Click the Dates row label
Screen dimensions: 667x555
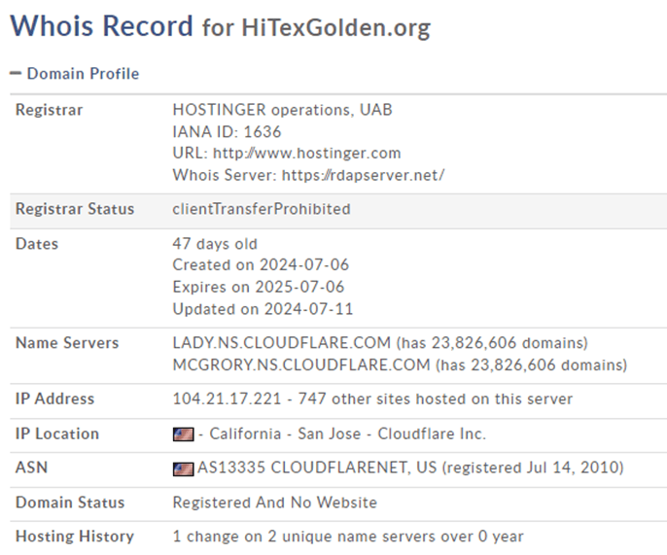pos(37,244)
